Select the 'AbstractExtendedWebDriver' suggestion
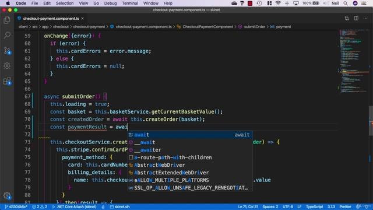The width and height of the screenshot is (373, 210). (x=191, y=173)
